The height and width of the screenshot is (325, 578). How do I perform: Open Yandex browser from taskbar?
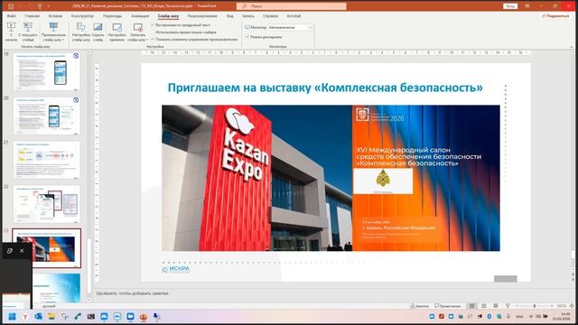tap(25, 317)
